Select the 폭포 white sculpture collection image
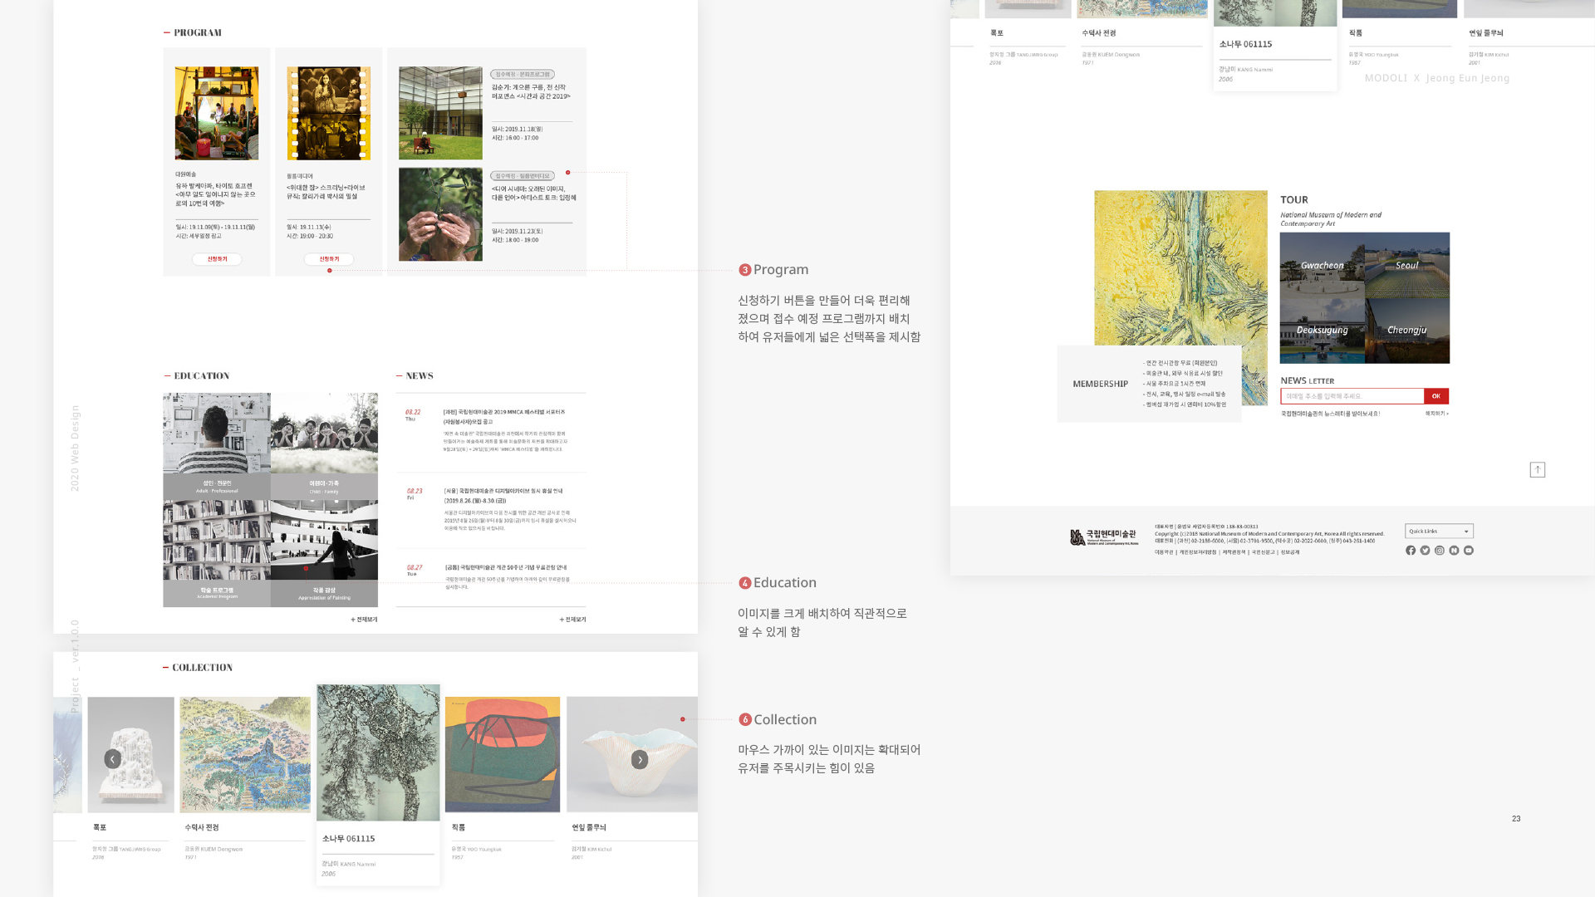 click(x=131, y=754)
